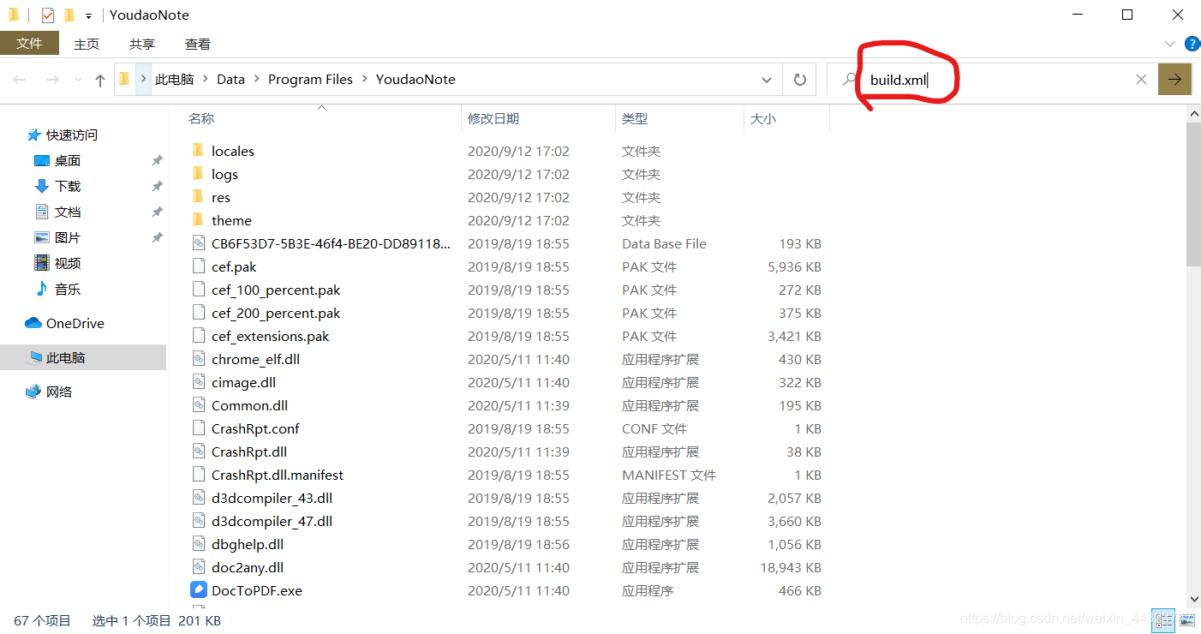
Task: Run the search with arrow button
Action: [1175, 80]
